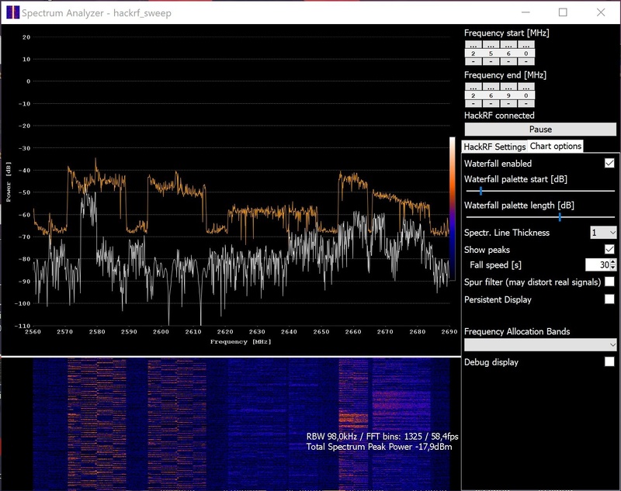Click the waterfall color palette gradient bar

(452, 208)
